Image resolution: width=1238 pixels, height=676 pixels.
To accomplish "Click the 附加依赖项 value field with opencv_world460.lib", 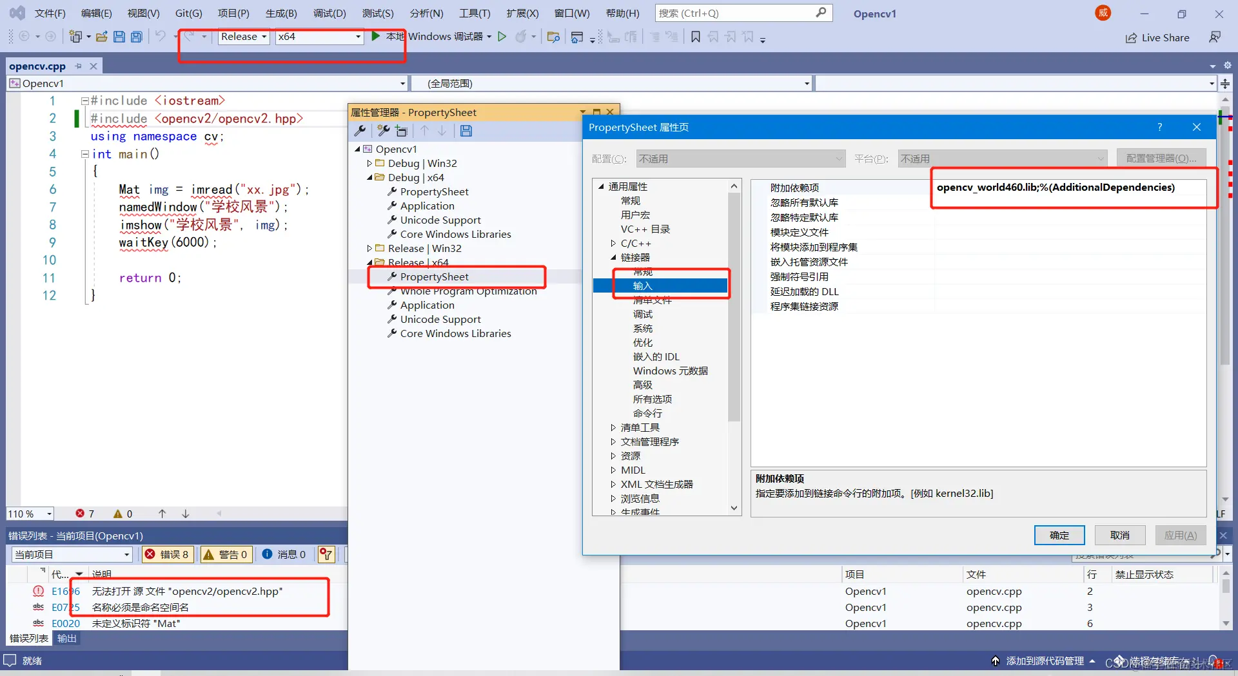I will click(x=1070, y=188).
